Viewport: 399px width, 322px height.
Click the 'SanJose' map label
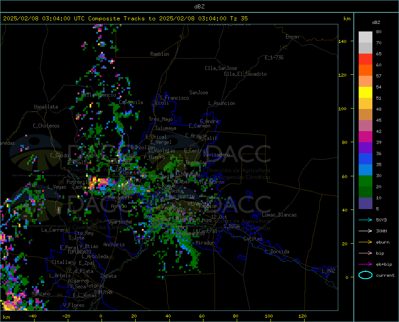tap(199, 93)
